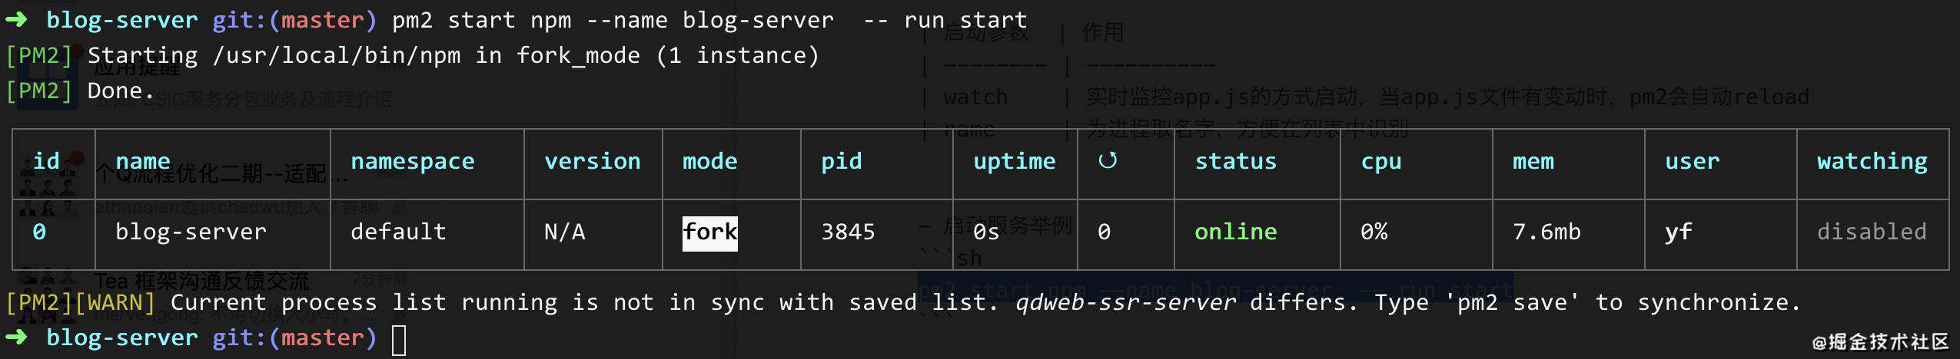Click the green prompt arrow on first line
The width and height of the screenshot is (1960, 359).
pos(16,19)
